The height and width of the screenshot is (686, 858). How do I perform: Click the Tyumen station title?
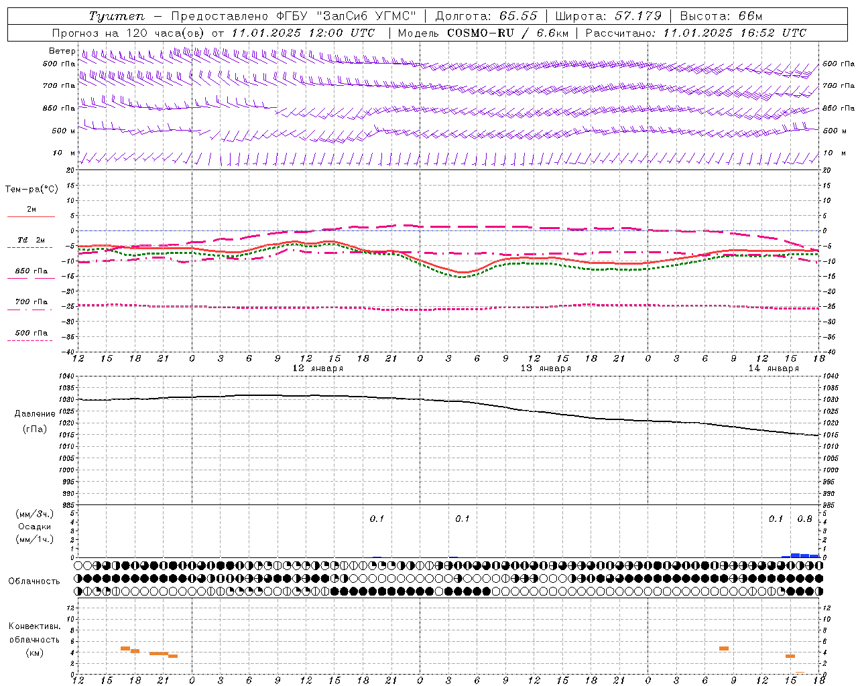point(116,16)
